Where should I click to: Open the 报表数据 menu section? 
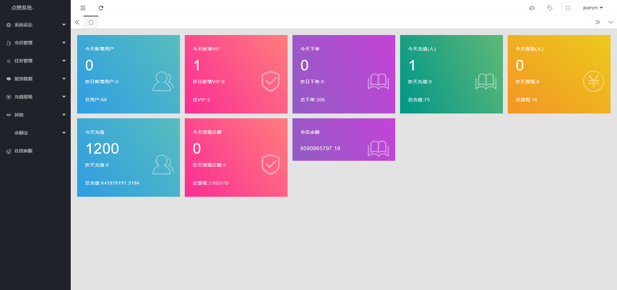35,79
